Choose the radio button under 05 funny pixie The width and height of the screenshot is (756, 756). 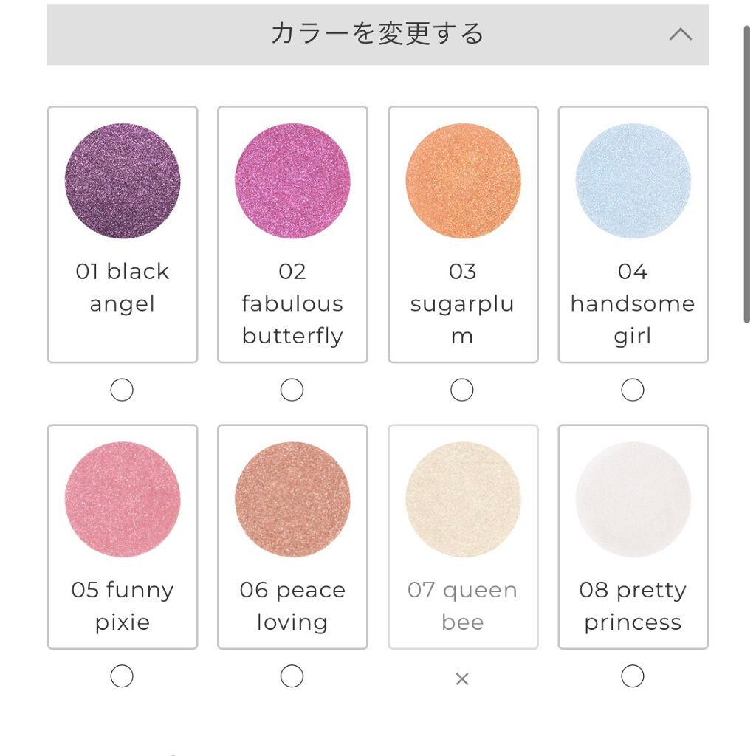[123, 676]
